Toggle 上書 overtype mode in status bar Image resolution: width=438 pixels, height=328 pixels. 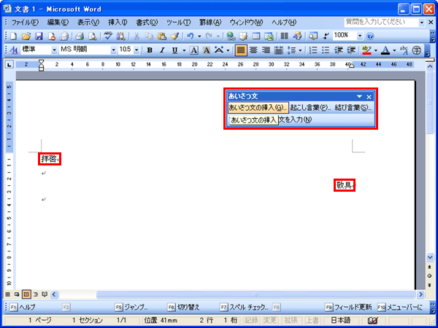pyautogui.click(x=312, y=320)
